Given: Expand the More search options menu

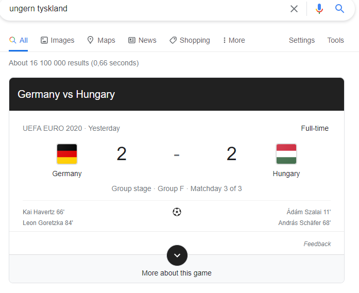Looking at the screenshot, I should click(x=234, y=40).
